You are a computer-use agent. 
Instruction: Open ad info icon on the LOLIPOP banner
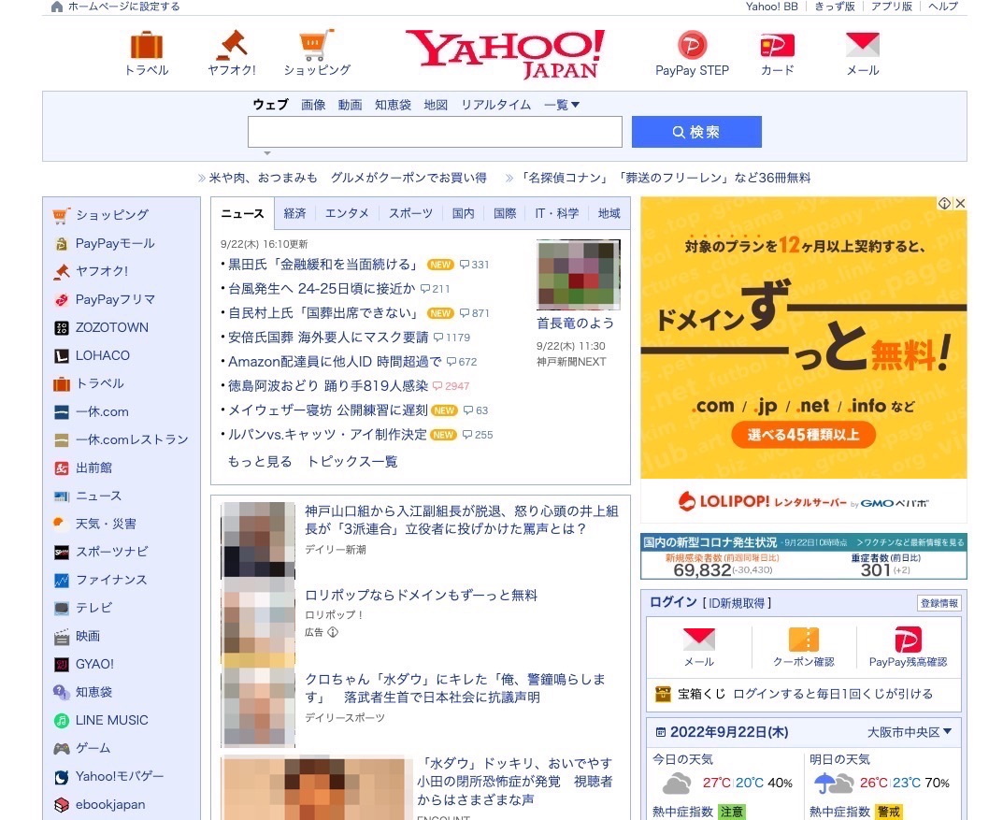click(944, 204)
